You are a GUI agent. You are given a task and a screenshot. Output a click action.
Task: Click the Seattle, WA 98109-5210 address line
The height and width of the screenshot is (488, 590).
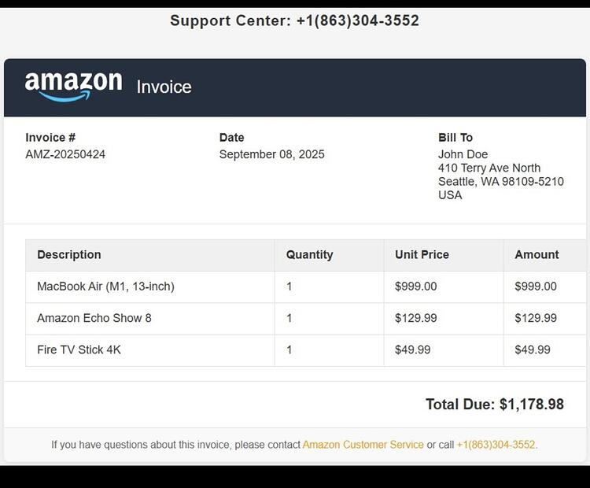tap(501, 182)
